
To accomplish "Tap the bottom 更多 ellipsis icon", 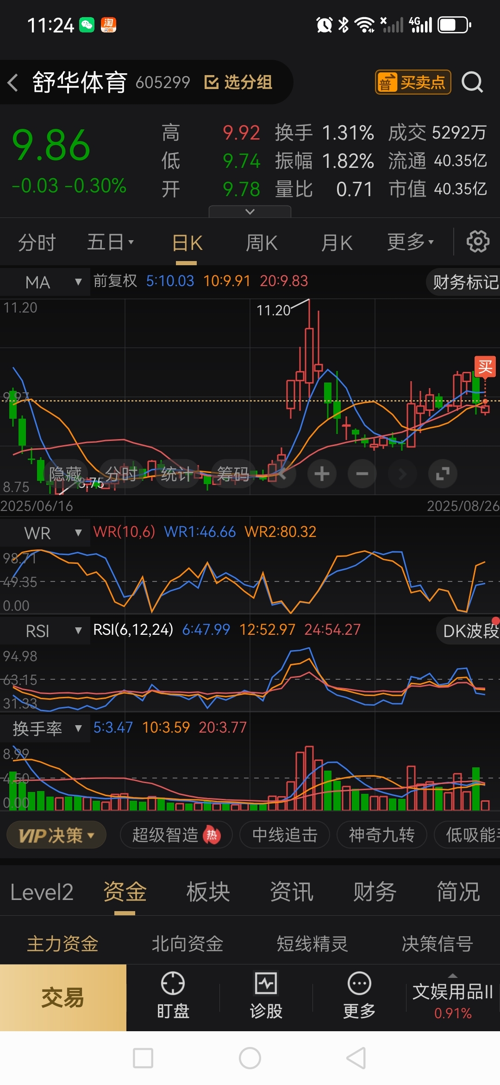I will coord(359,996).
